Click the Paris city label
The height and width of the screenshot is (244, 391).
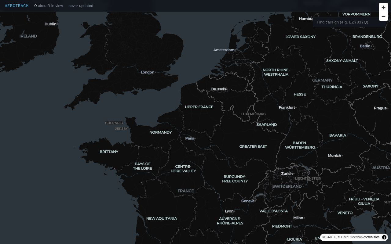pyautogui.click(x=190, y=138)
